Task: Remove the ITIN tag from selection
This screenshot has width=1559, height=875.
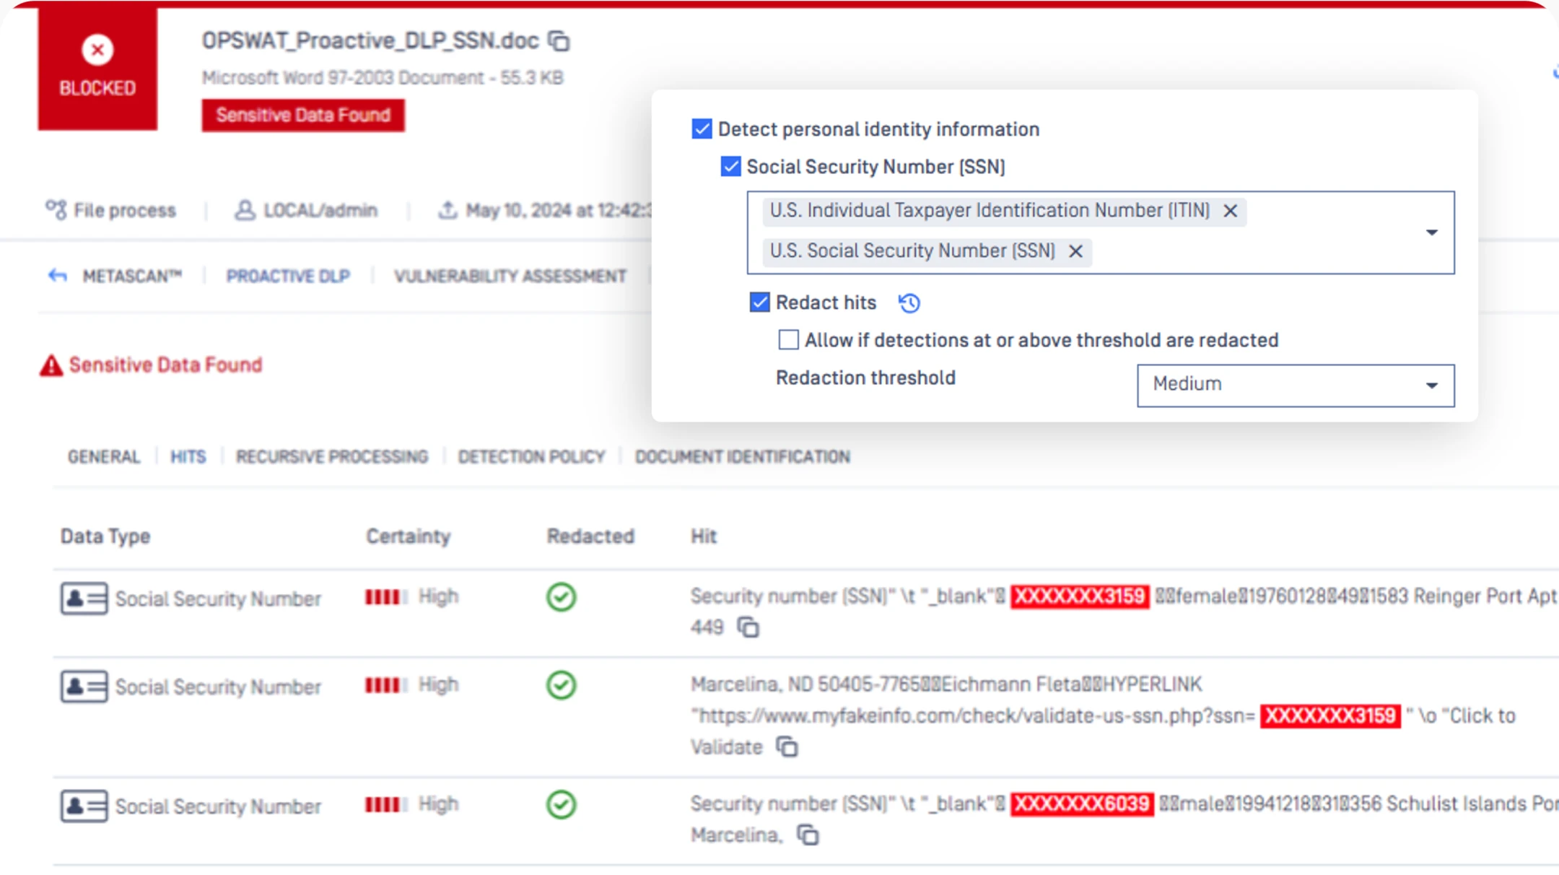Action: point(1231,211)
